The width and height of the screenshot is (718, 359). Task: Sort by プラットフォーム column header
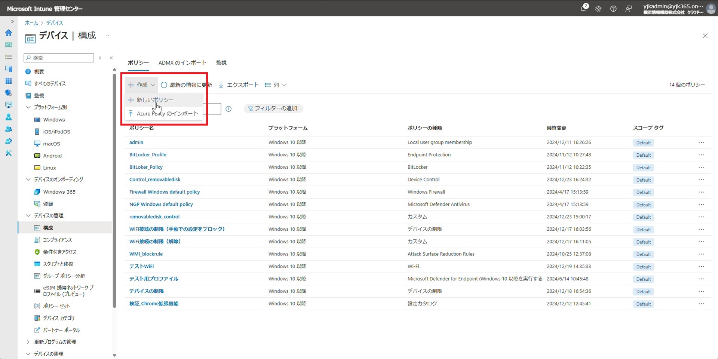click(x=288, y=128)
